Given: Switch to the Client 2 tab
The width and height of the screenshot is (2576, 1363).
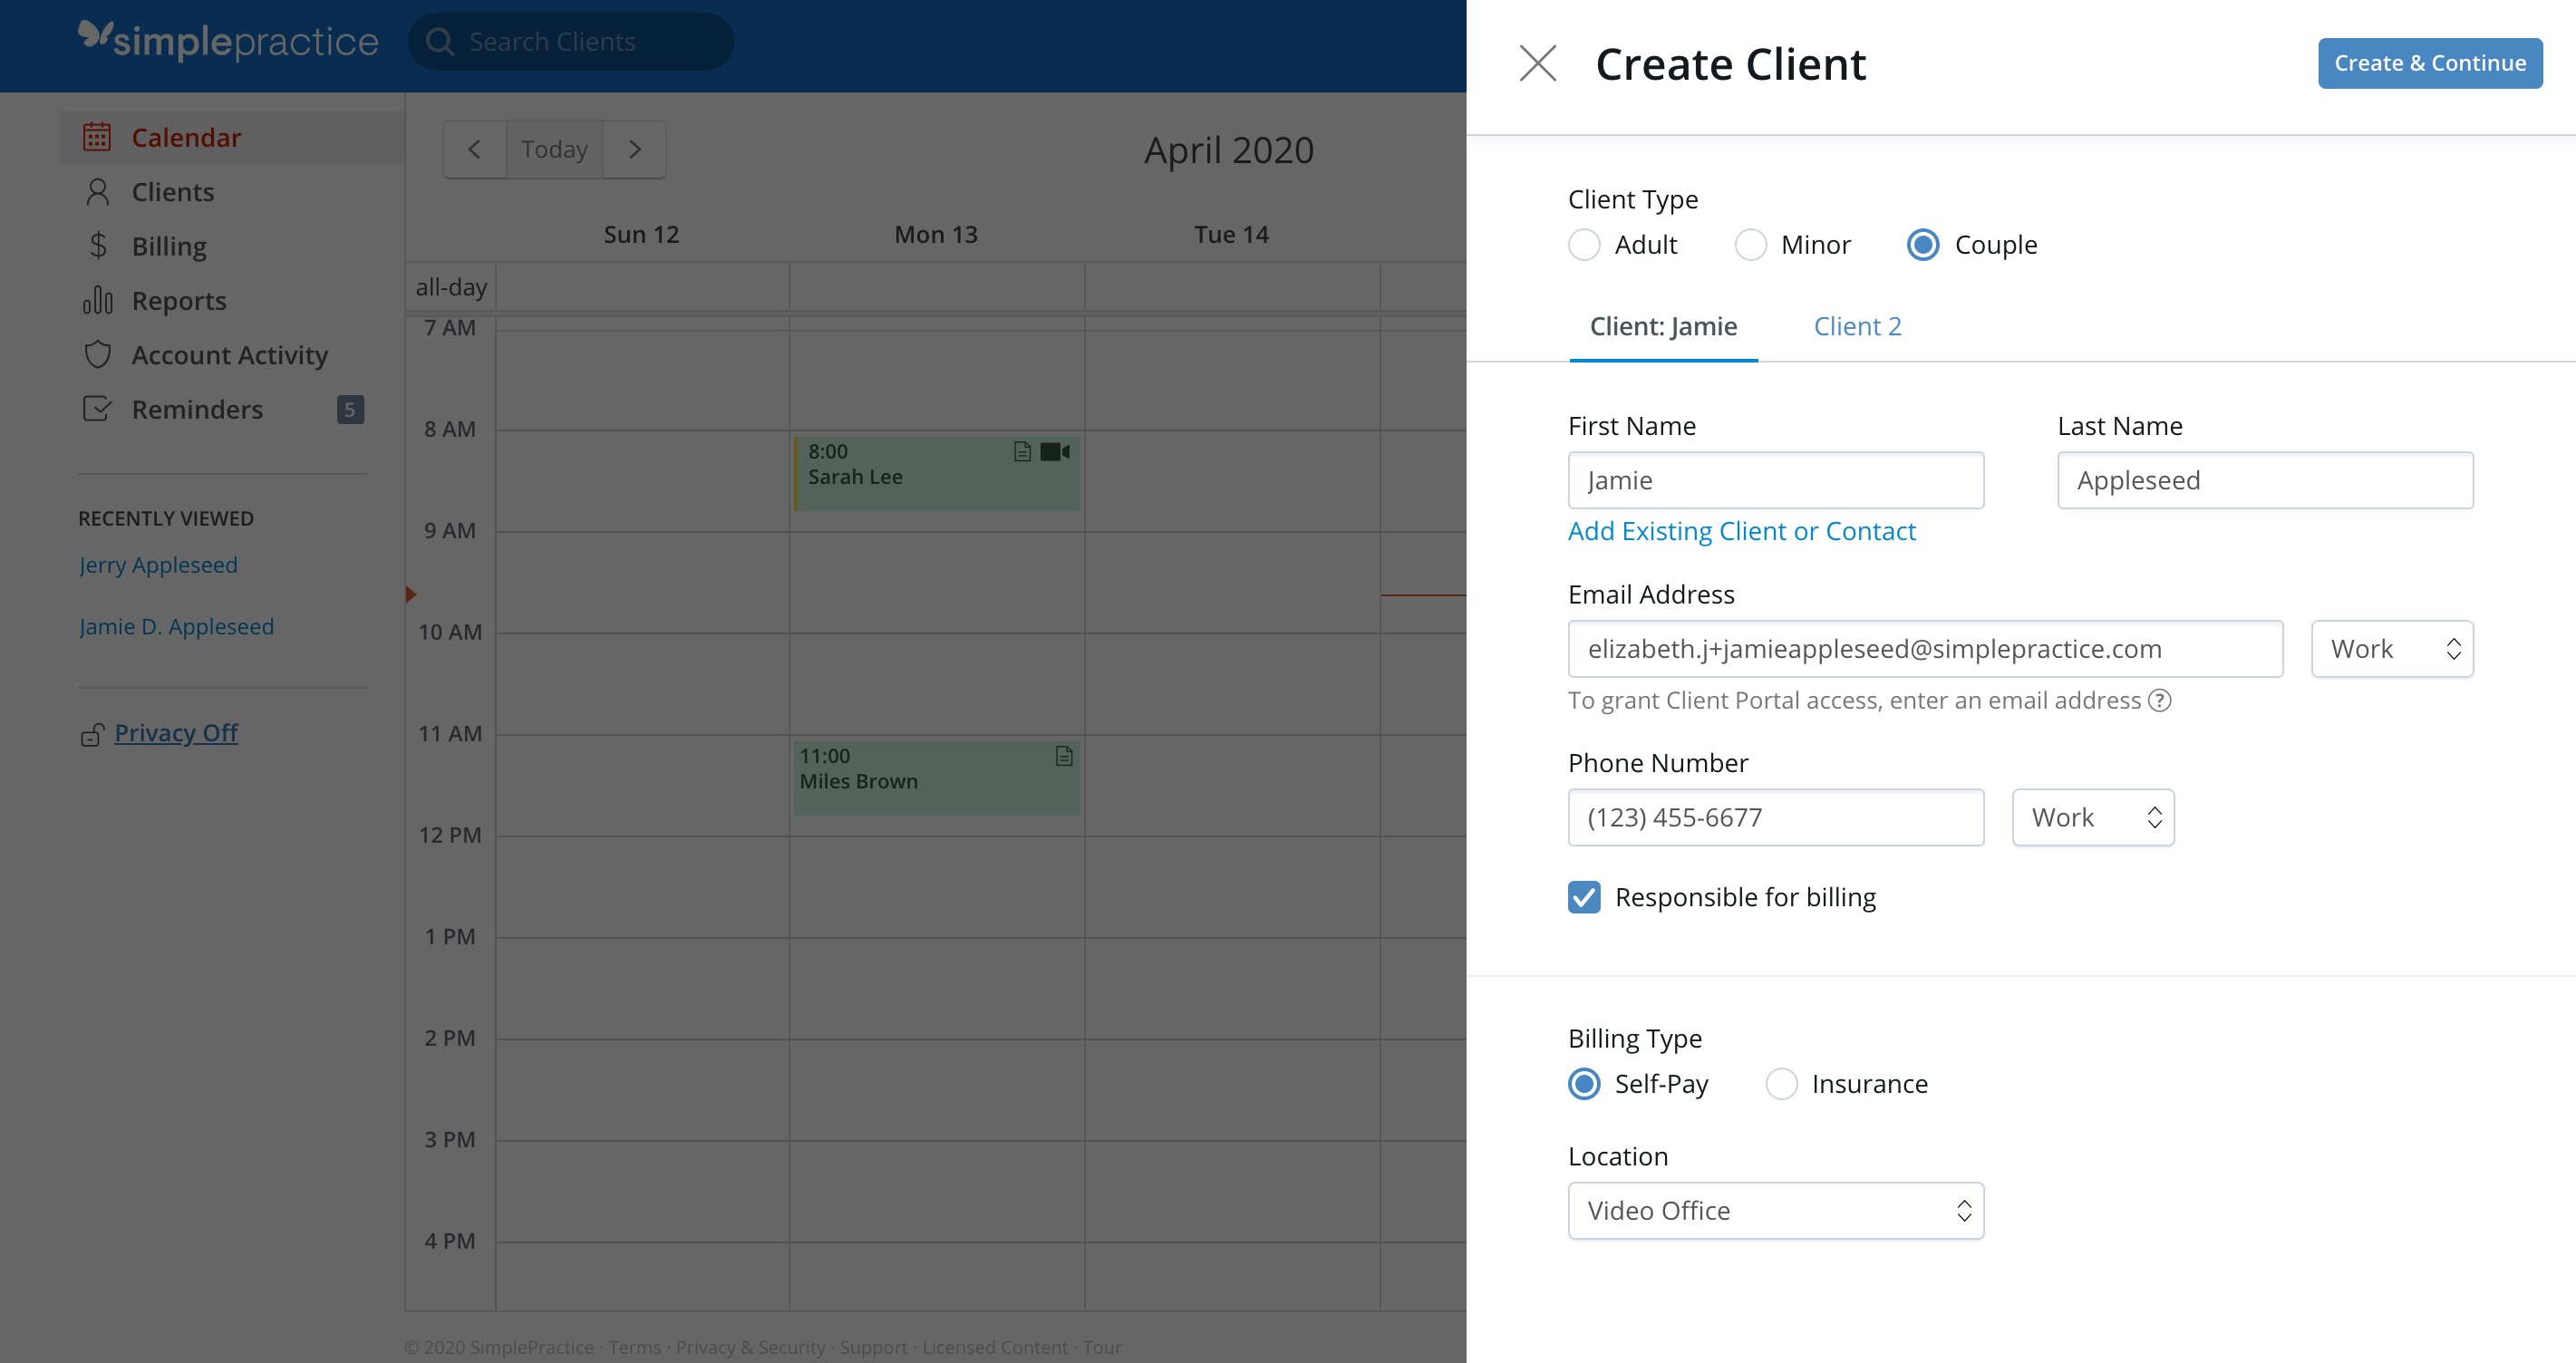Looking at the screenshot, I should coord(1857,326).
